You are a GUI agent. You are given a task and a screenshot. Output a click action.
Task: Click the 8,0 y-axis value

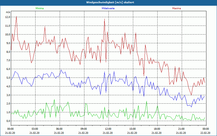8,52
